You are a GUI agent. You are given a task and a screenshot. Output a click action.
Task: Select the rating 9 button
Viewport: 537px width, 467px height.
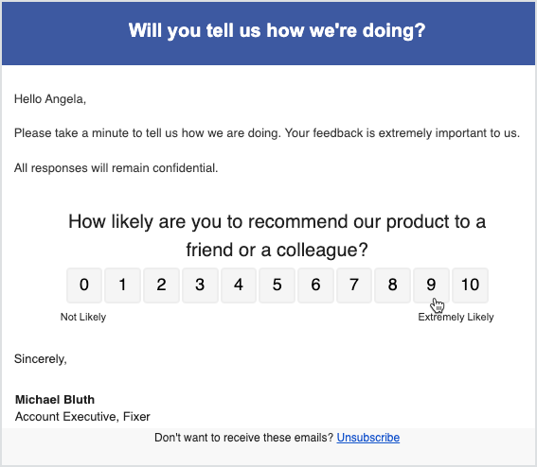(x=431, y=285)
